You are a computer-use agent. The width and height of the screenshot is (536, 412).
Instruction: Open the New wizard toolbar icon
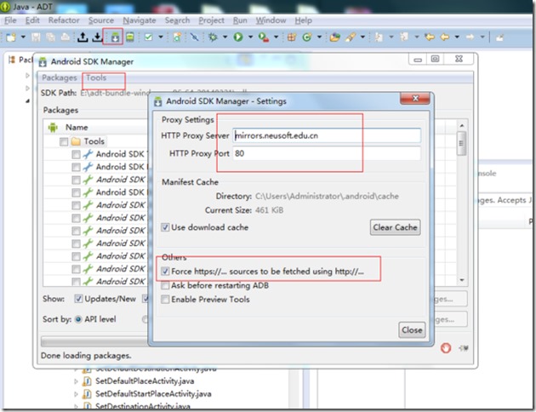[11, 37]
